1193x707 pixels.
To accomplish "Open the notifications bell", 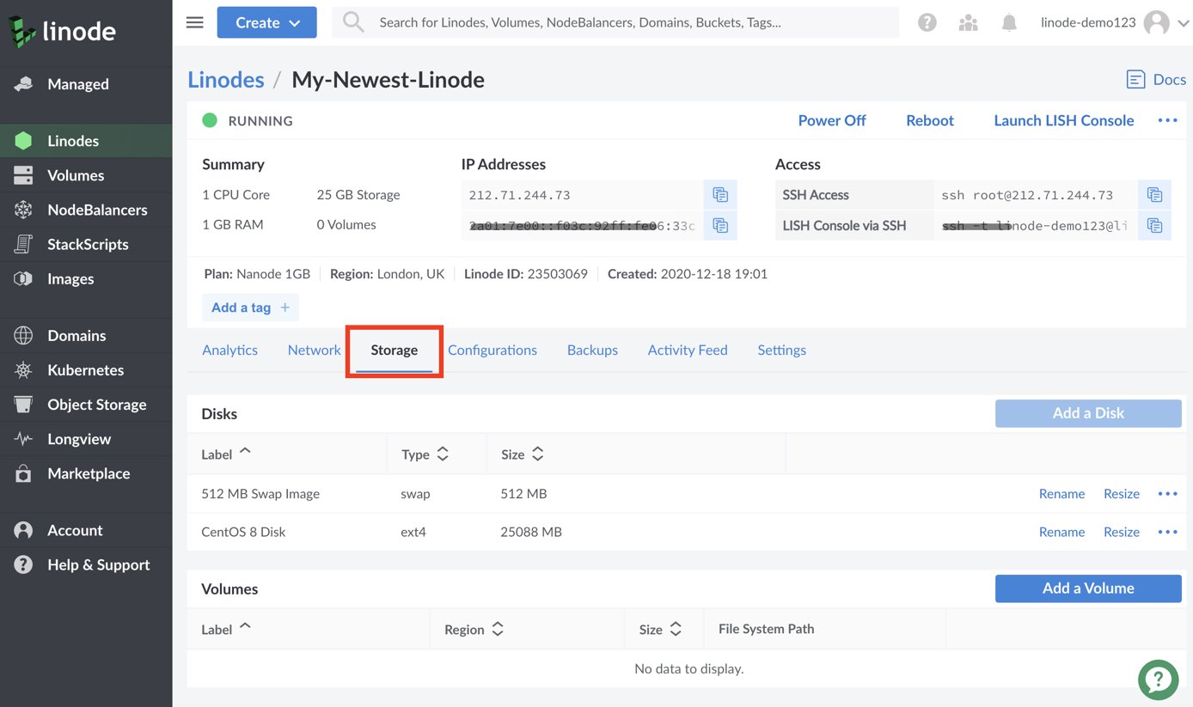I will pyautogui.click(x=1009, y=23).
